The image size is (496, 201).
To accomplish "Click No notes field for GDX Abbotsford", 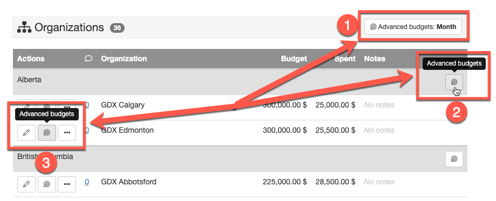I will coord(379,182).
